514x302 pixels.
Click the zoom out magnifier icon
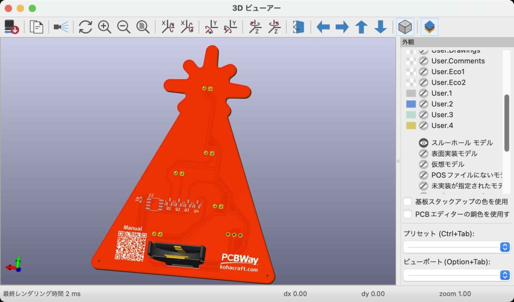pos(123,27)
